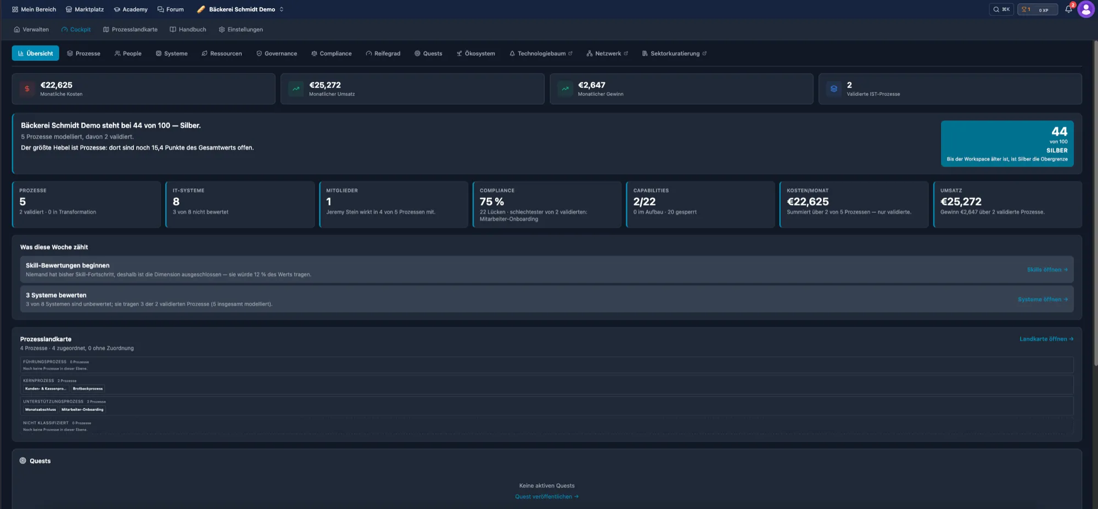Select the Cockpit navigation item

[76, 30]
